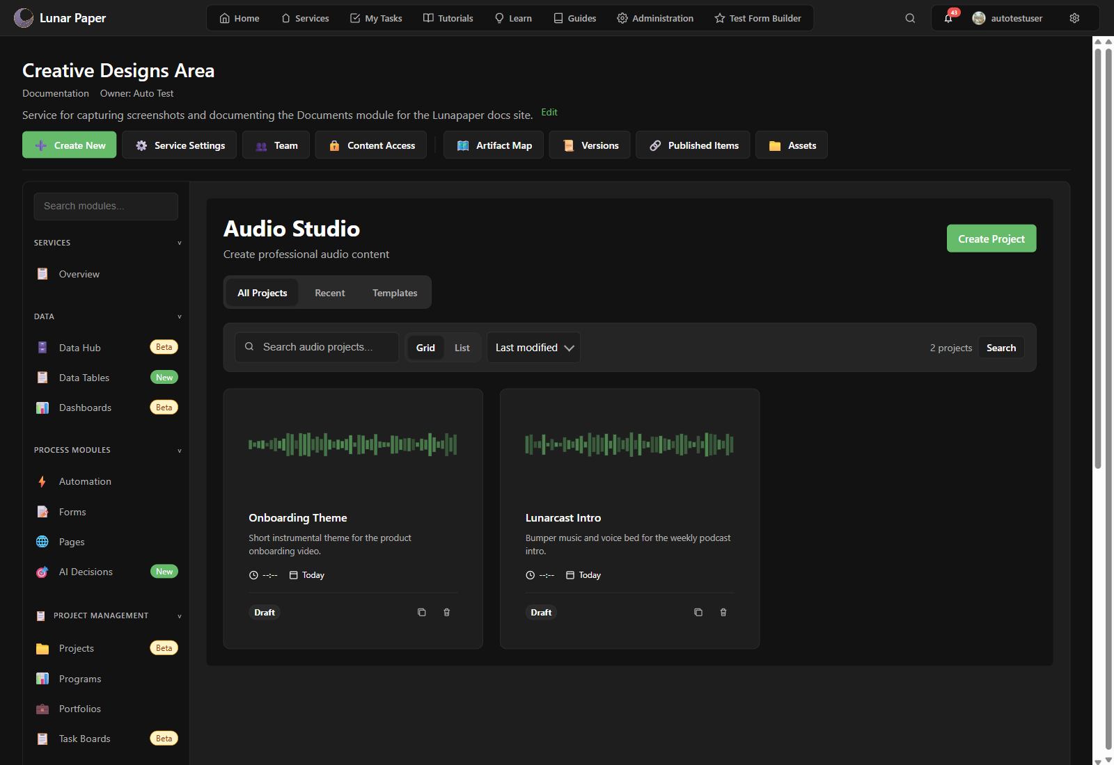Switch to List view
This screenshot has width=1114, height=765.
pos(462,348)
